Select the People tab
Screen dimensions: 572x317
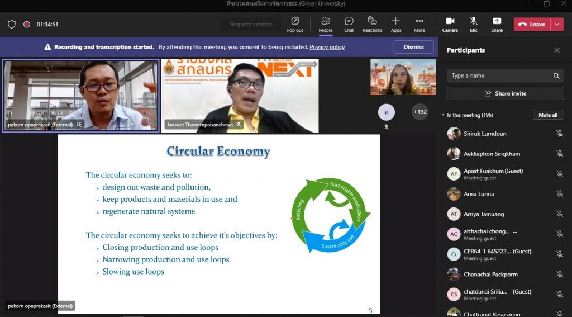pos(325,24)
